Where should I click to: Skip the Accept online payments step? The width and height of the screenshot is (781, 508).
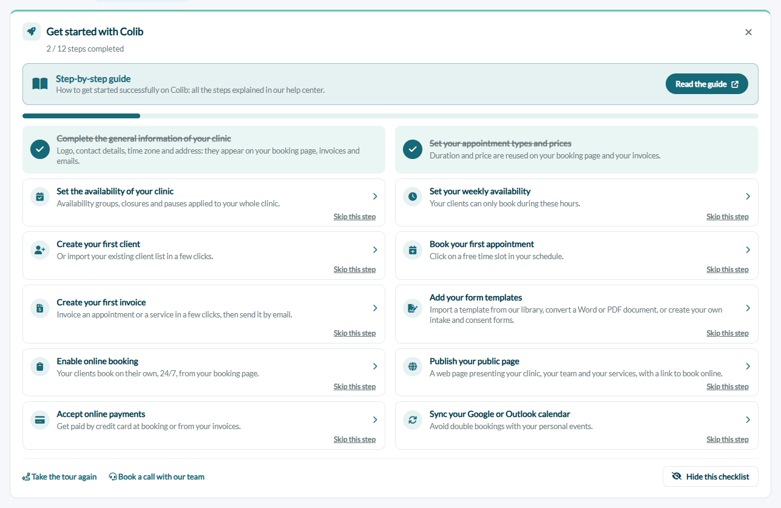tap(354, 439)
